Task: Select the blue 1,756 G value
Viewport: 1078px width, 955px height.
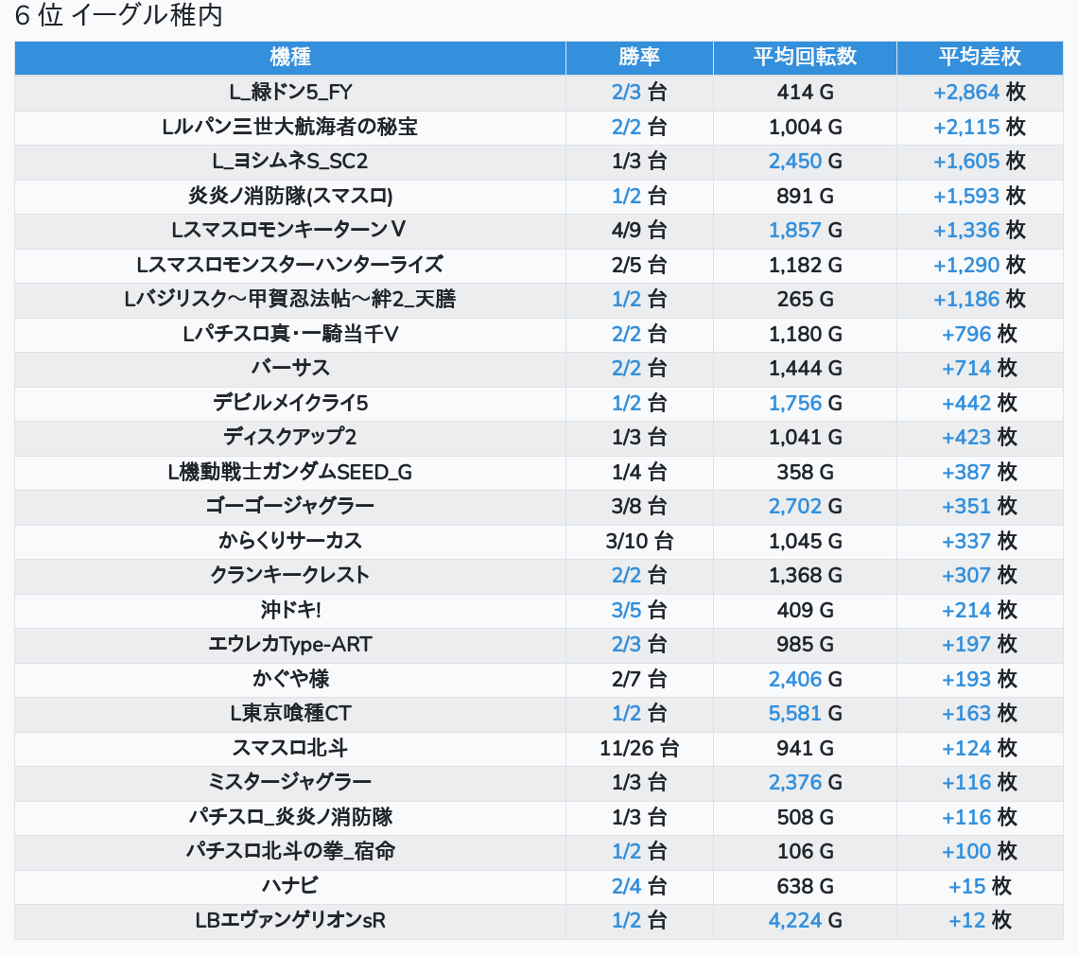Action: click(x=805, y=403)
